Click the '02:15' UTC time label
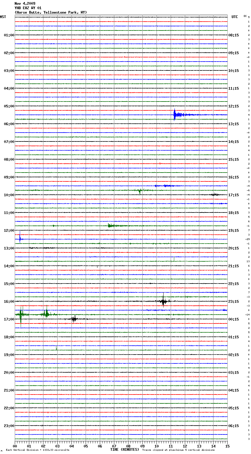Image resolution: width=251 pixels, height=454 pixels. click(234, 355)
